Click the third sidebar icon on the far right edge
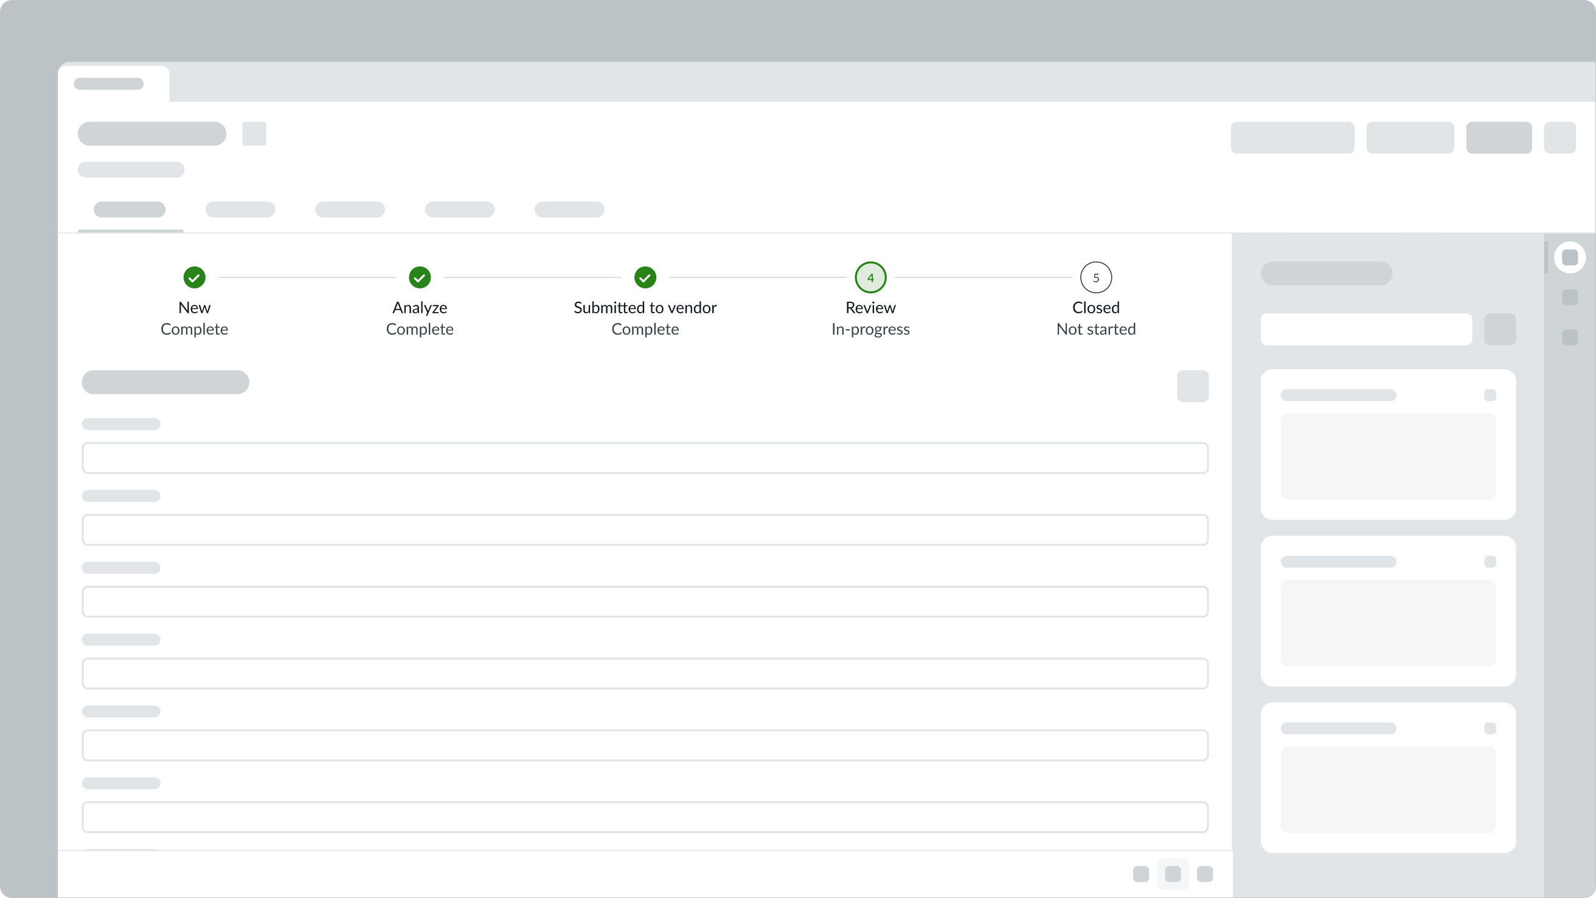1596x898 pixels. [x=1569, y=336]
